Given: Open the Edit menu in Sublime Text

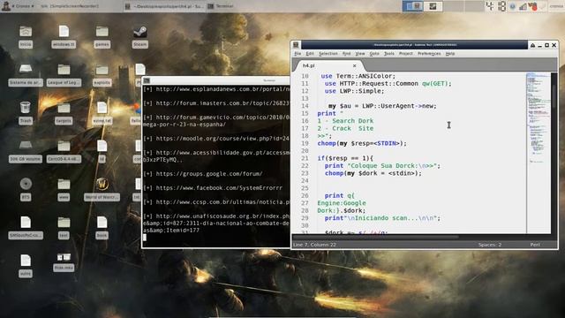Looking at the screenshot, I should 310,53.
